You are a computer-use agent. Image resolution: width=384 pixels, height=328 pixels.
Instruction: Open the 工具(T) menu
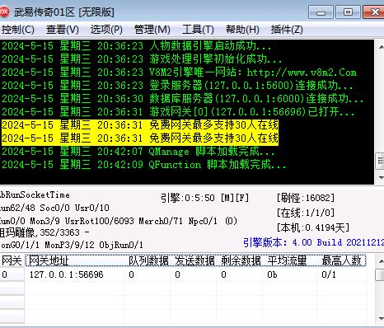point(198,30)
